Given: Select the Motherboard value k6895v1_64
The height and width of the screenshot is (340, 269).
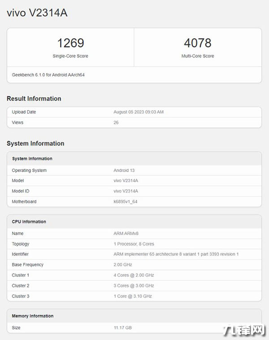Looking at the screenshot, I should tap(126, 202).
